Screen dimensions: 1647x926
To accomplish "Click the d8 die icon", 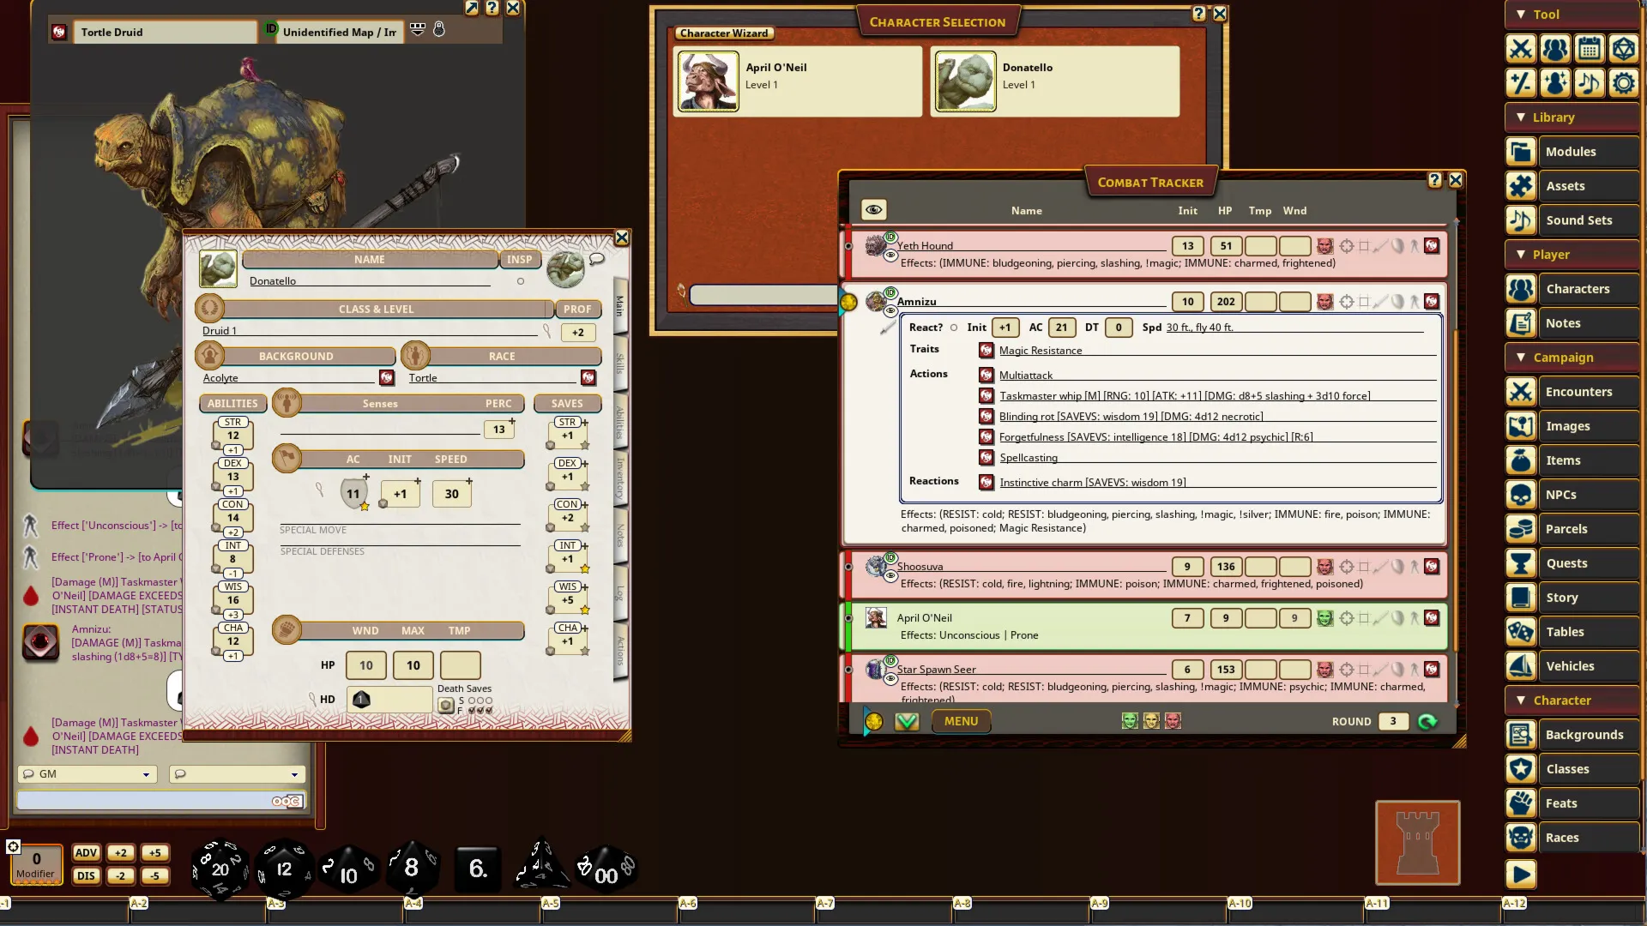I will point(412,868).
